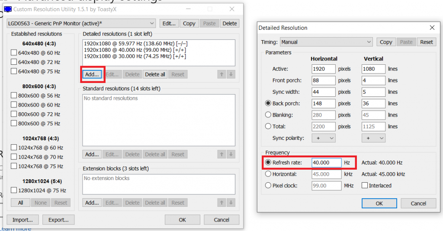Enable the 640x480 @ 60 Hz checkbox
This screenshot has height=231, width=443.
(x=14, y=53)
